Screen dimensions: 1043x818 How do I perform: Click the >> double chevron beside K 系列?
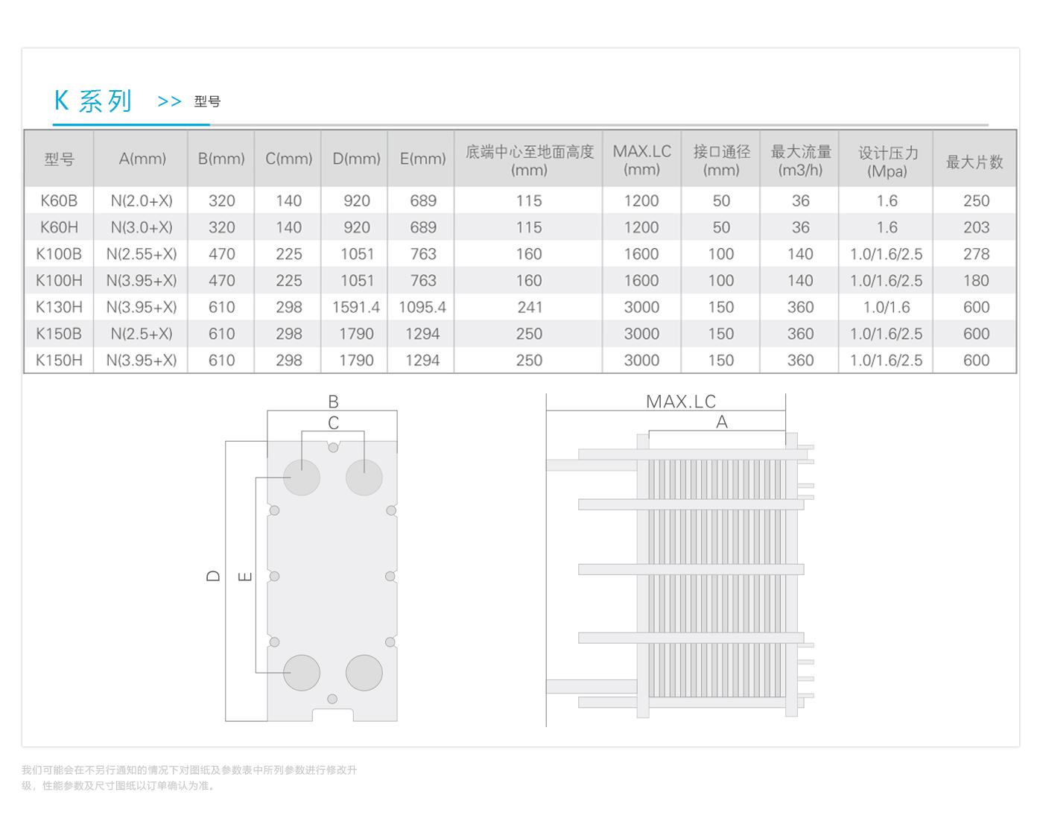click(x=169, y=101)
